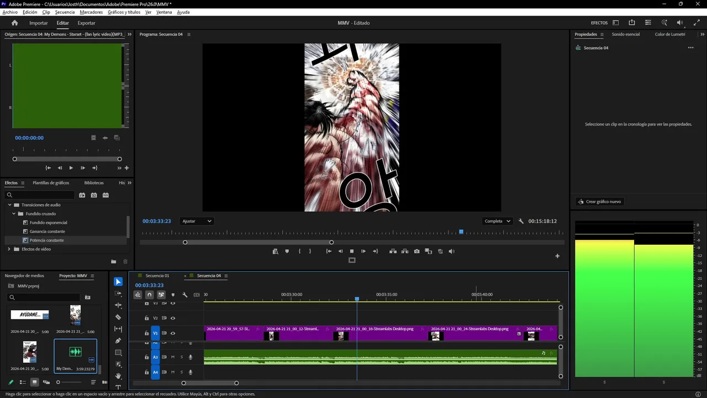The width and height of the screenshot is (707, 398).
Task: Click the Lift button in Program monitor
Action: click(x=393, y=251)
